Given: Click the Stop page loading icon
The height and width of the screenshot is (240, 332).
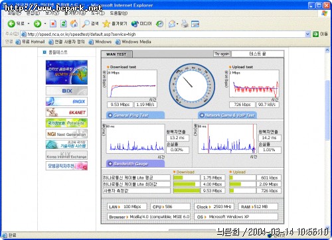Looking at the screenshot, I should [x=53, y=24].
